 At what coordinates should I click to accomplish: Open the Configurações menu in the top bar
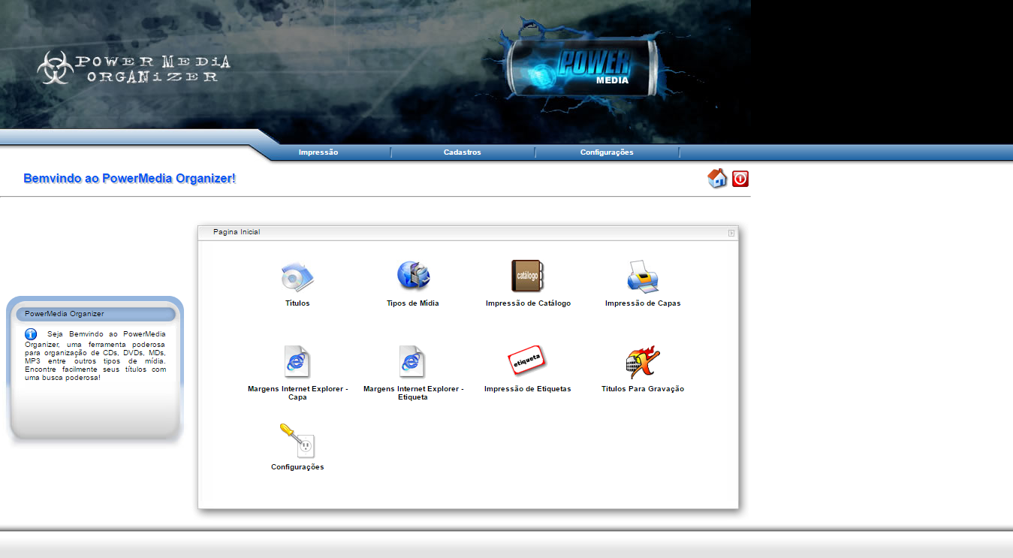607,152
